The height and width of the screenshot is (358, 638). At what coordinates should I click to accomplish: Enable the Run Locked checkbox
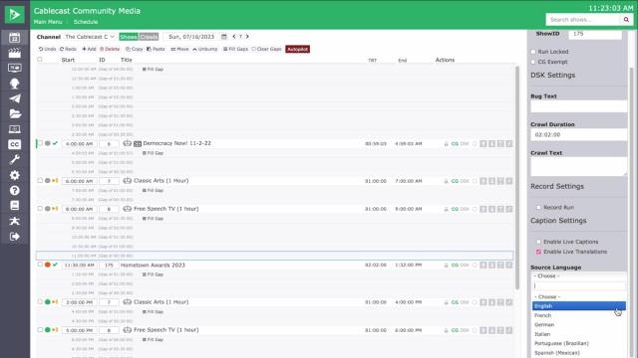533,52
